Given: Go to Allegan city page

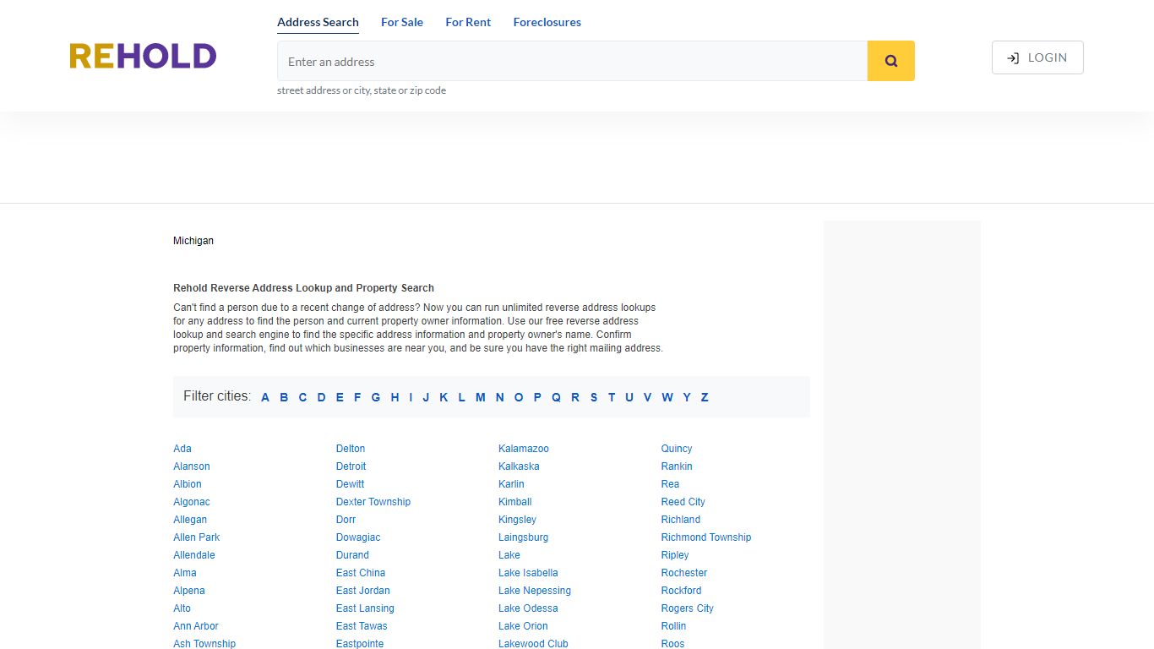Looking at the screenshot, I should [190, 520].
